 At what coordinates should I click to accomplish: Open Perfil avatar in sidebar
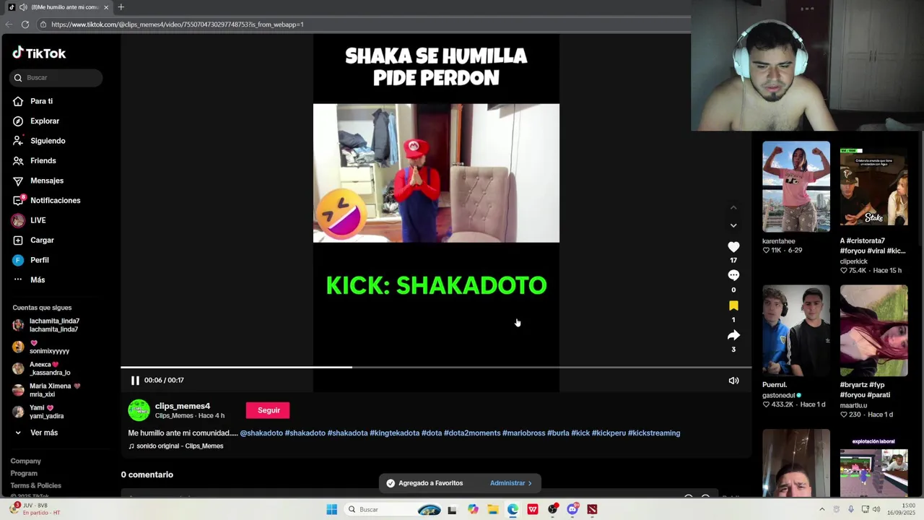18,260
